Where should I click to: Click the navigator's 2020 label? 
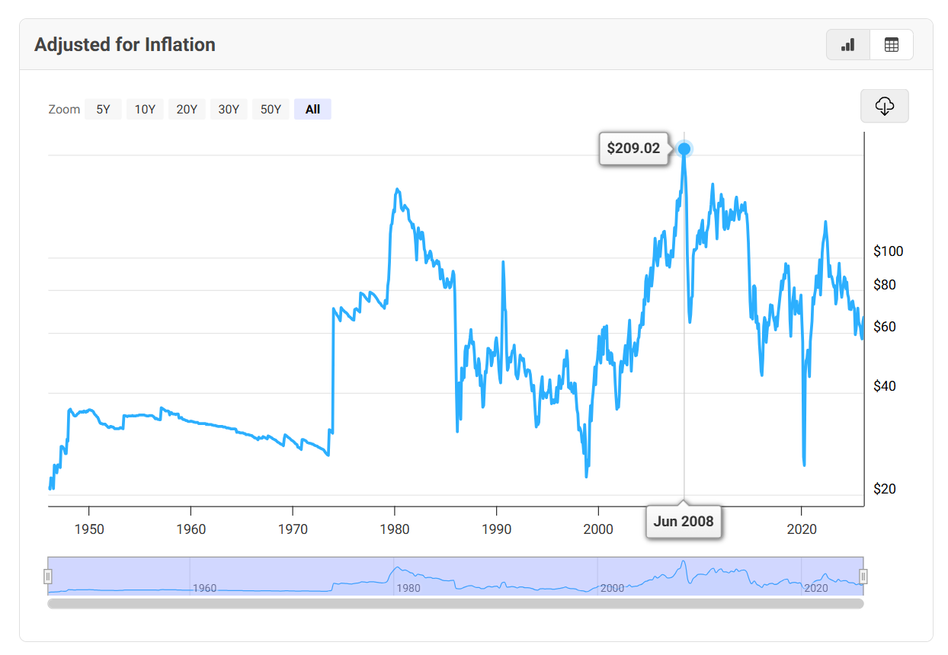[816, 589]
